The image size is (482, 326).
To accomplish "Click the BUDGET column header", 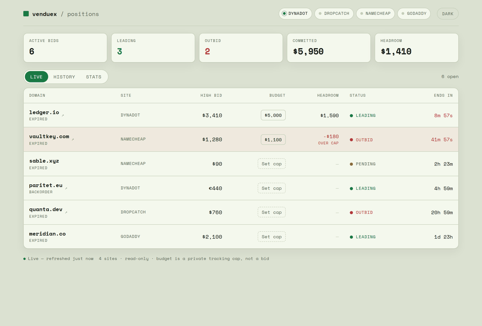I will [277, 95].
